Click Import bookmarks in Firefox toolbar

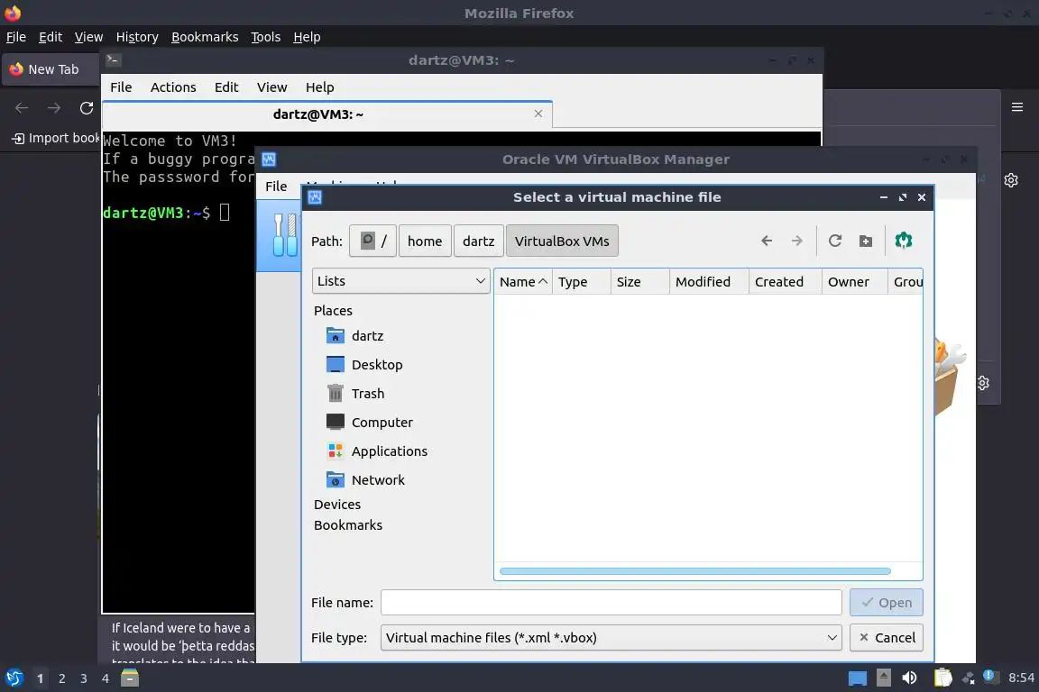(55, 138)
